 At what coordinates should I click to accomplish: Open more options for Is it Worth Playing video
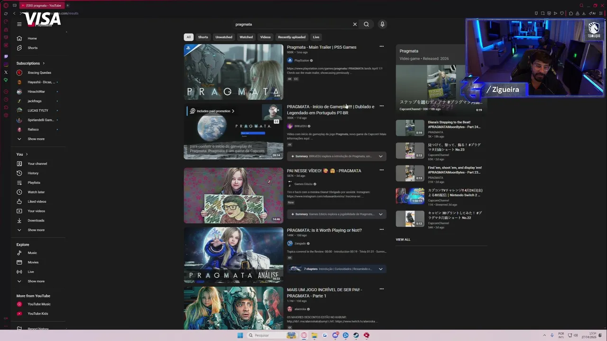coord(381,230)
